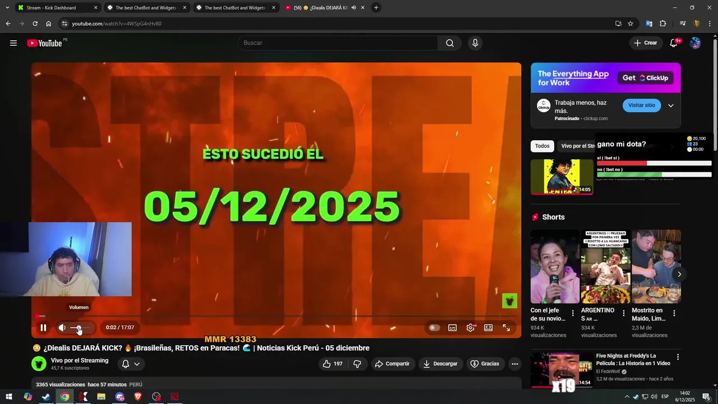Open Vivo por el Streaming channel name
718x404 pixels.
point(80,360)
